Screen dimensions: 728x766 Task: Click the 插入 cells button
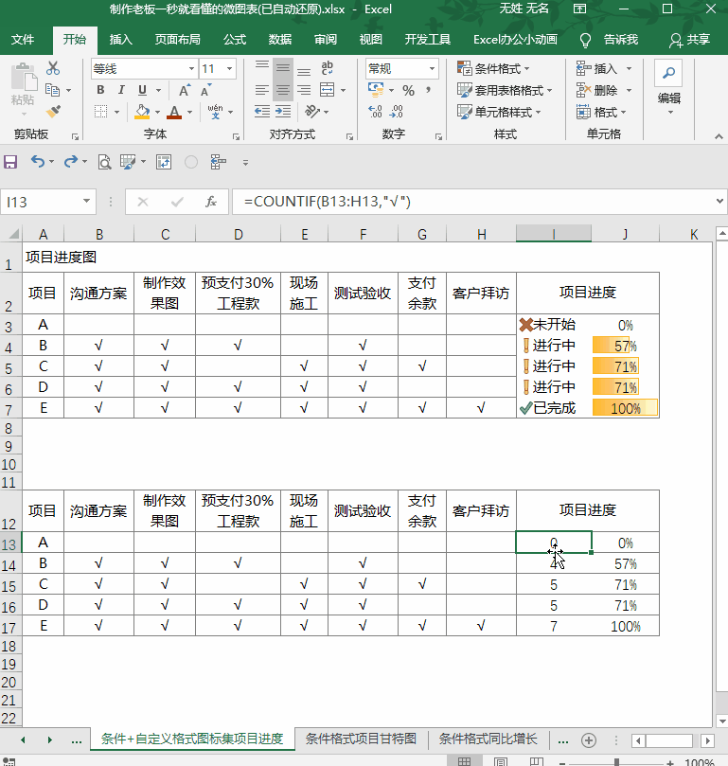[597, 68]
